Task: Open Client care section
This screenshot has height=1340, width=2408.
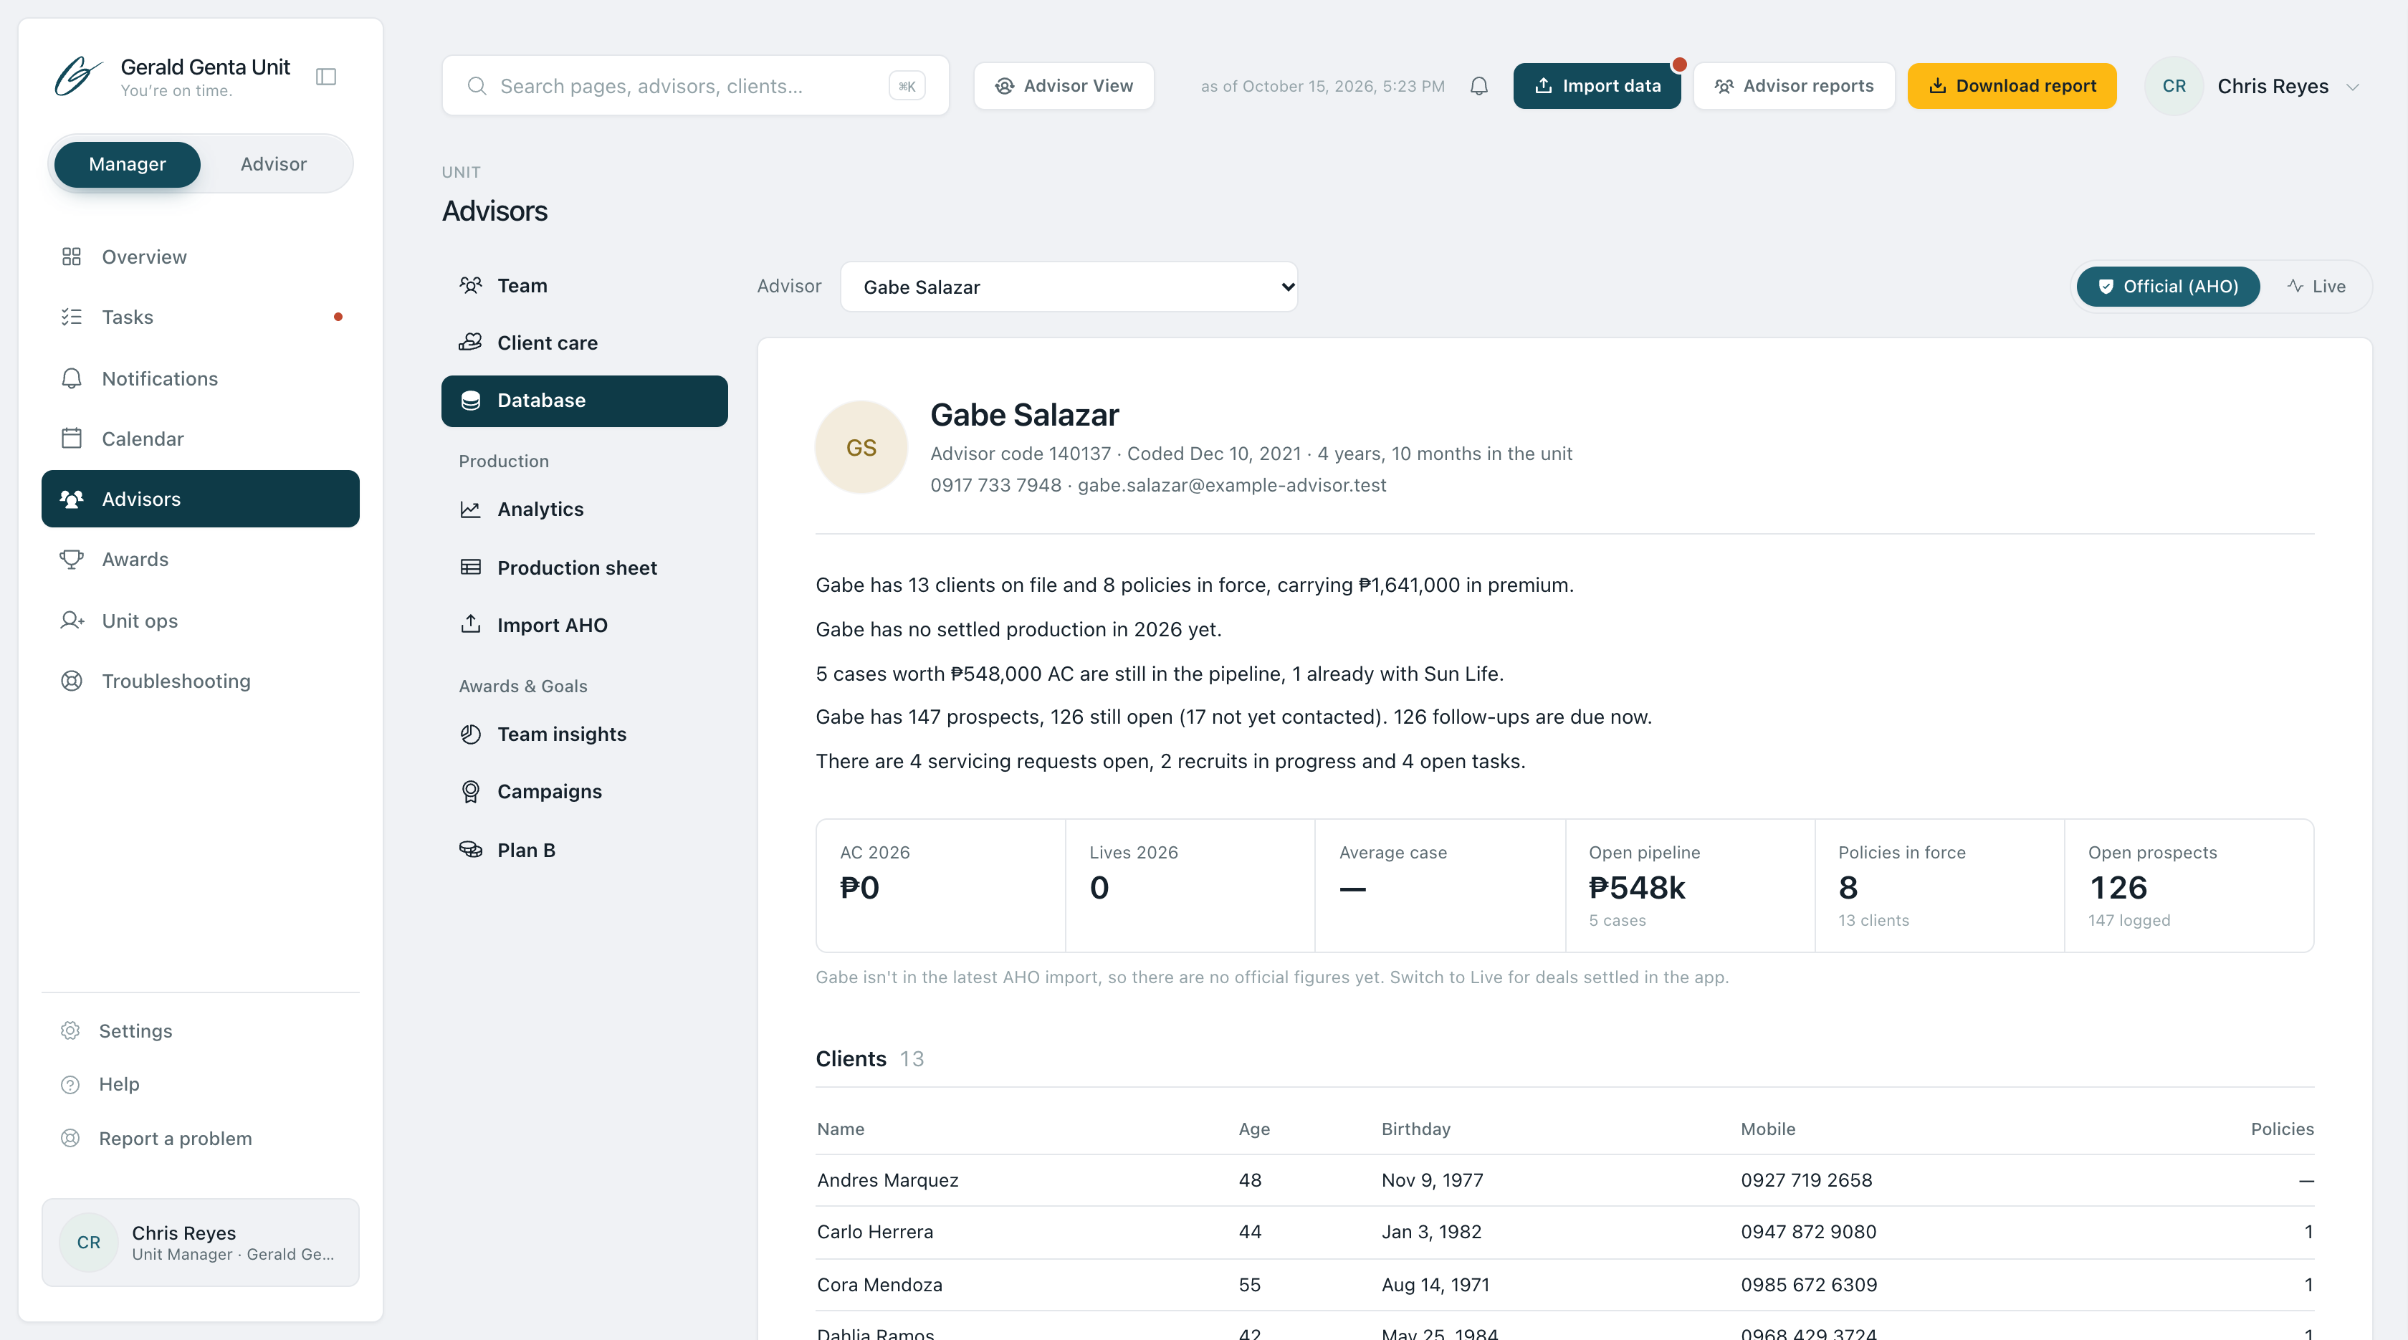Action: (584, 343)
